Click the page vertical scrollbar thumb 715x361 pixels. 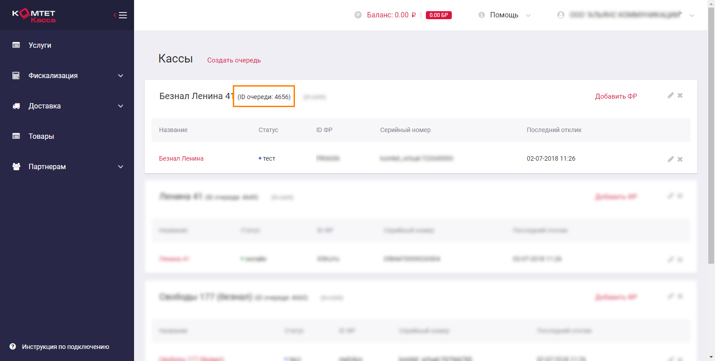(711, 134)
